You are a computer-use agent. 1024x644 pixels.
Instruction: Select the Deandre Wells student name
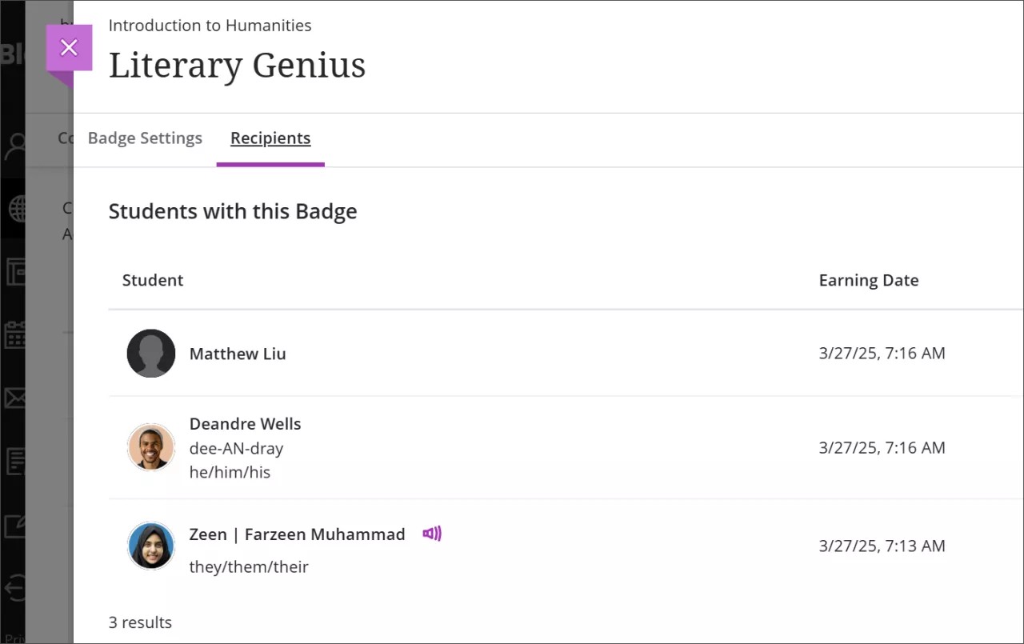[x=245, y=424]
